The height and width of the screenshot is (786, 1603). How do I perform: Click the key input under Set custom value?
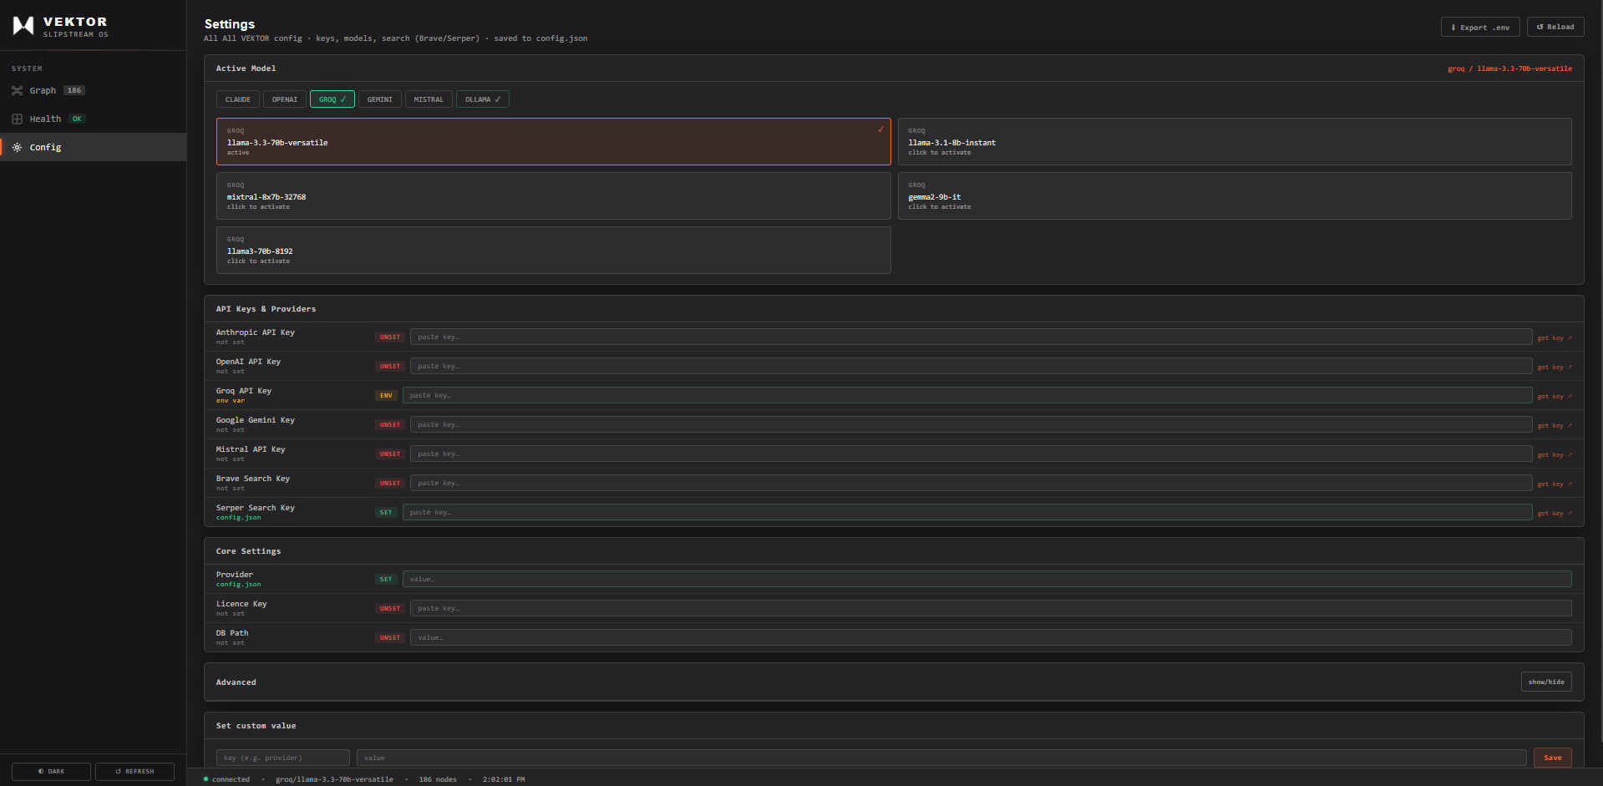[x=282, y=758]
